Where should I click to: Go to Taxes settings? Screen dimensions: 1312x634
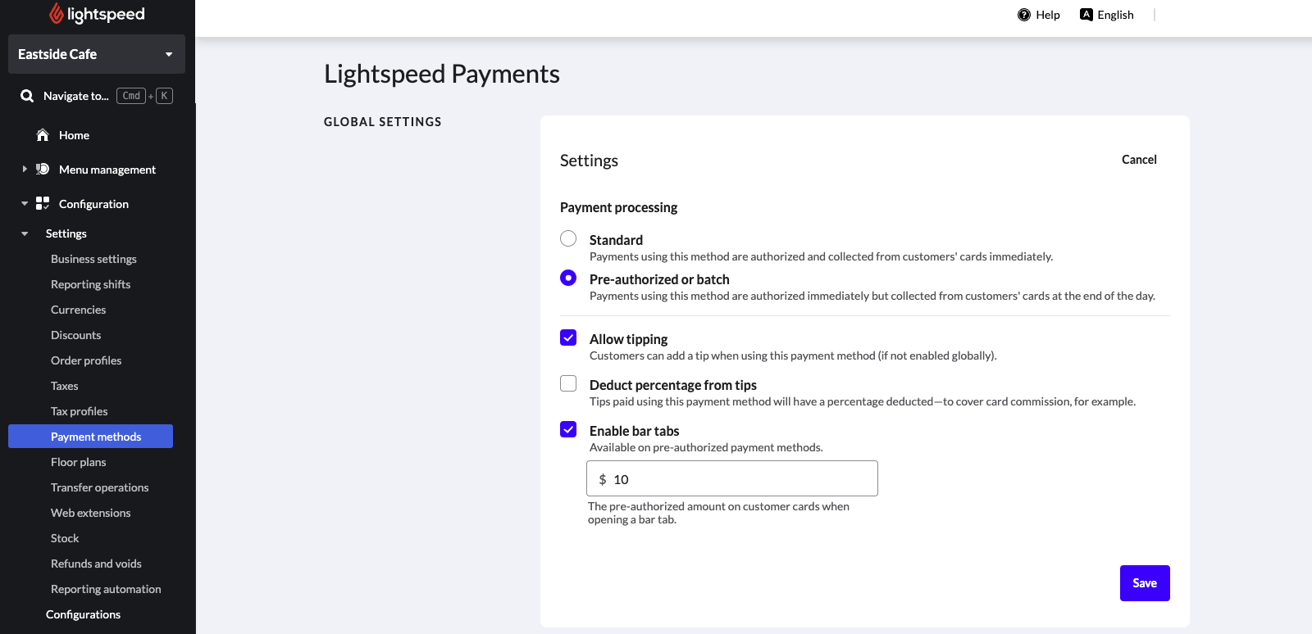(64, 386)
